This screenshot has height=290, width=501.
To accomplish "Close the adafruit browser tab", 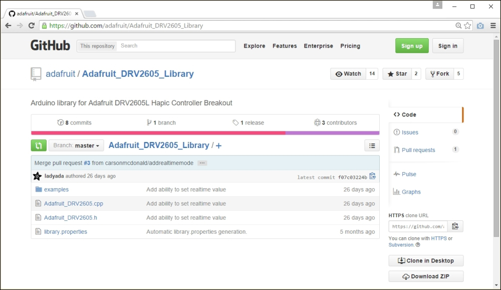I will coord(77,14).
